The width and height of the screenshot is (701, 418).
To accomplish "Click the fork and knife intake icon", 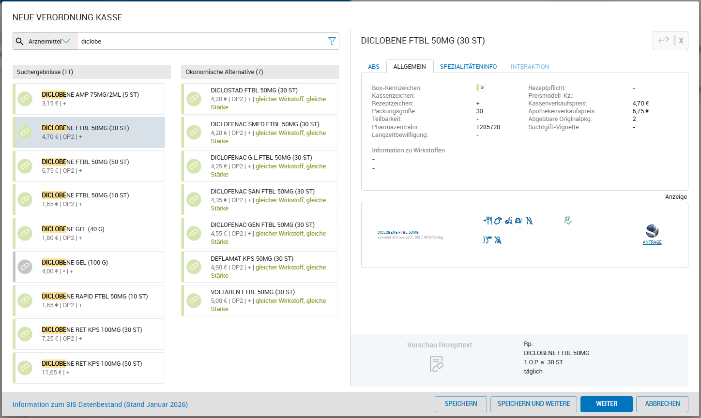I will tap(488, 221).
